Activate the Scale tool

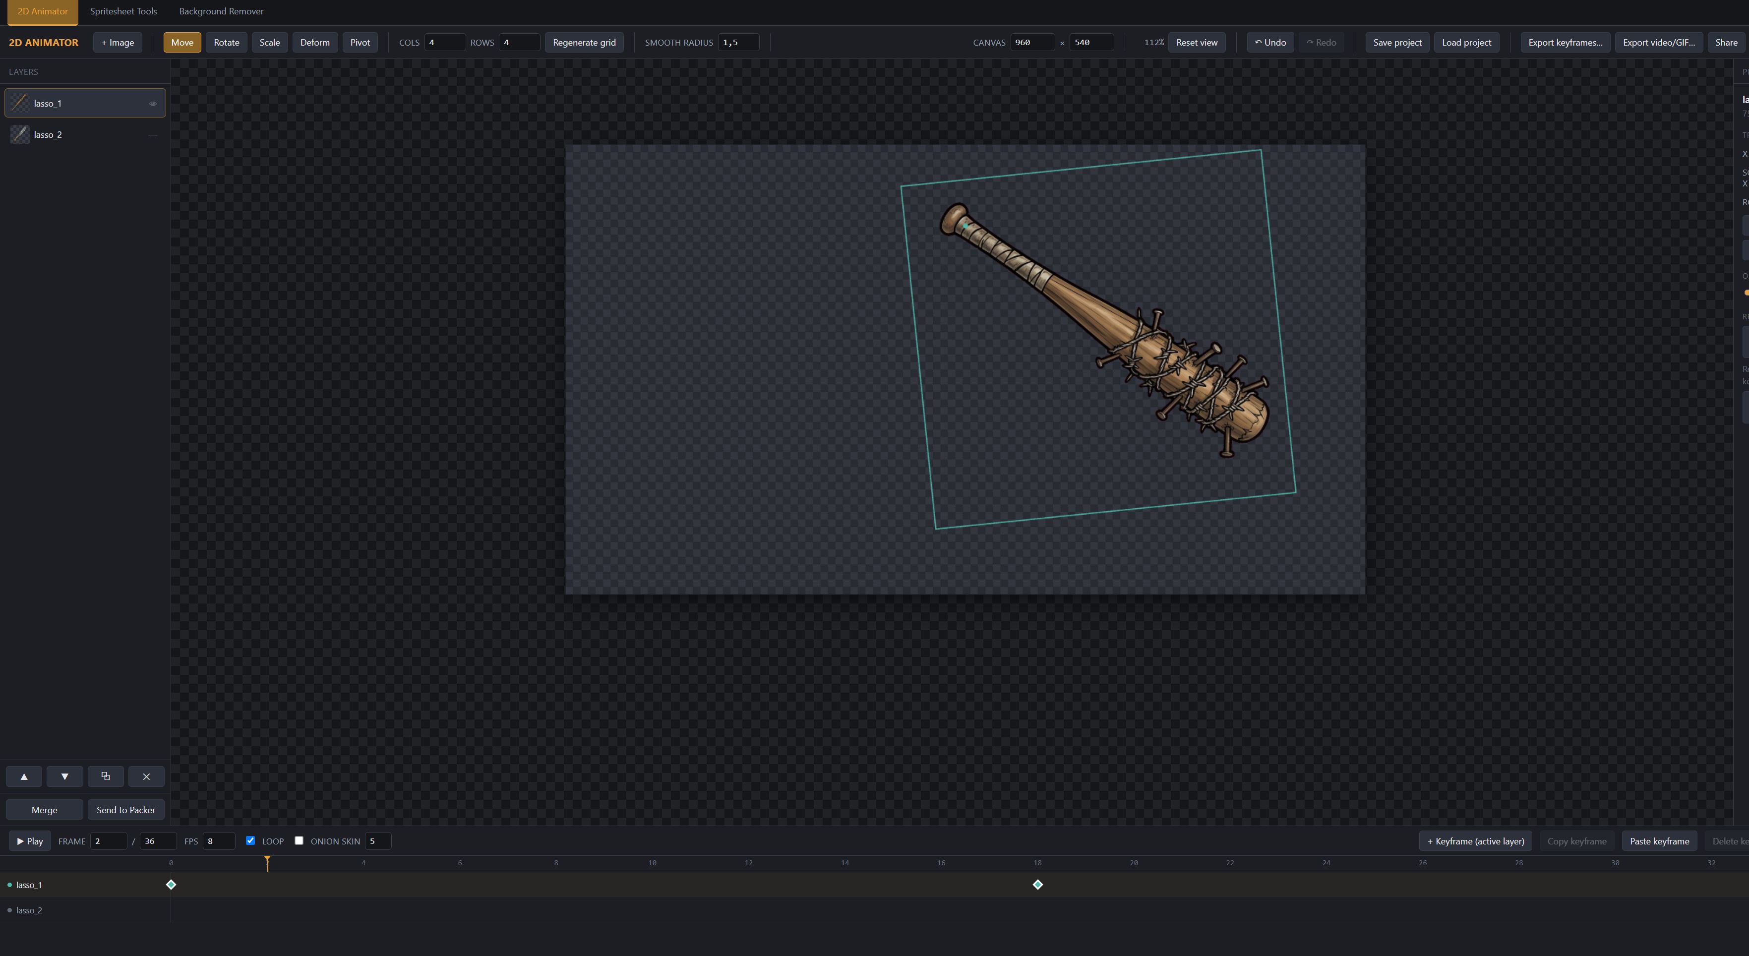click(x=270, y=42)
